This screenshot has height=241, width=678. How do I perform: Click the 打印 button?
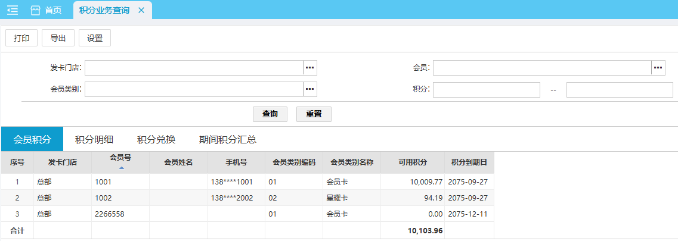(x=21, y=38)
